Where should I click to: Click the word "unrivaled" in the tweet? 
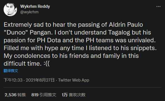(x=142, y=40)
